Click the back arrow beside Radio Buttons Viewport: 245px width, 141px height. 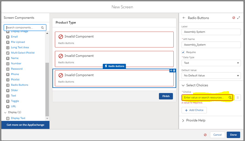pyautogui.click(x=184, y=18)
